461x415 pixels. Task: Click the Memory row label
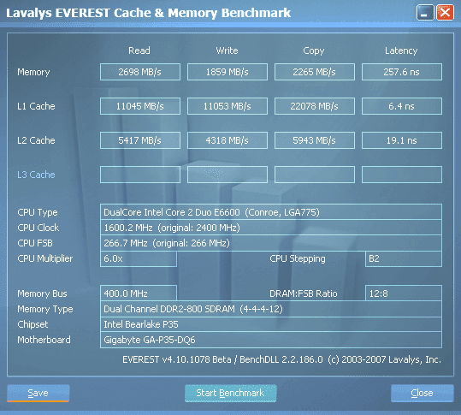(x=33, y=72)
